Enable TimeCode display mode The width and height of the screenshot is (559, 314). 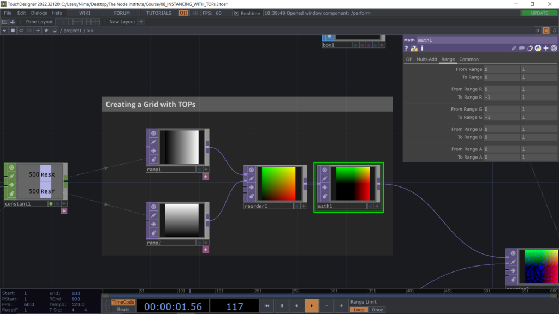point(123,302)
